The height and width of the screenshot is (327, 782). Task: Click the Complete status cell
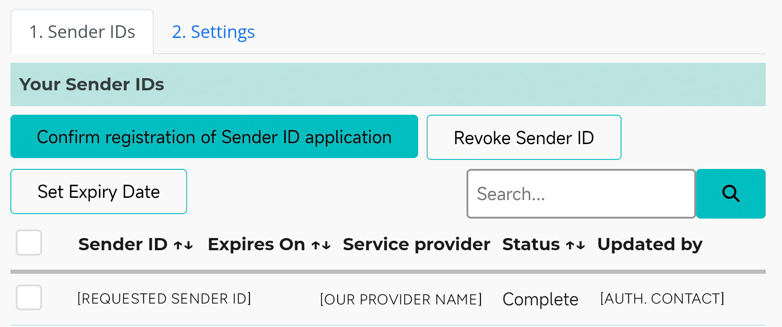(x=540, y=299)
